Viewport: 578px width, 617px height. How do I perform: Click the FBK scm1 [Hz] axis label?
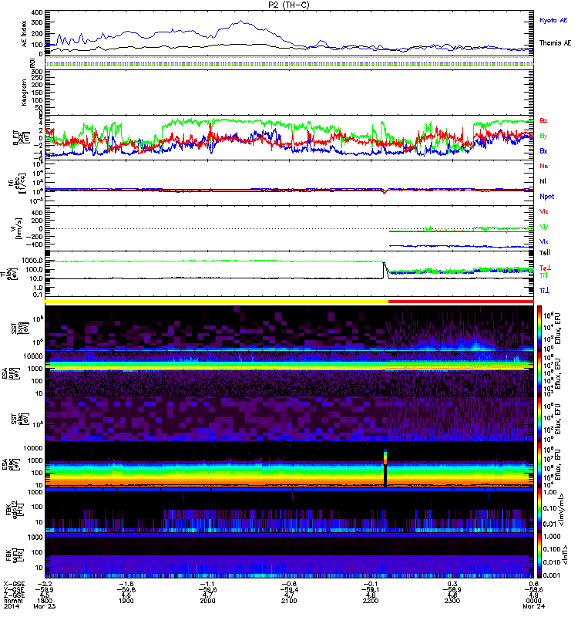pyautogui.click(x=15, y=554)
